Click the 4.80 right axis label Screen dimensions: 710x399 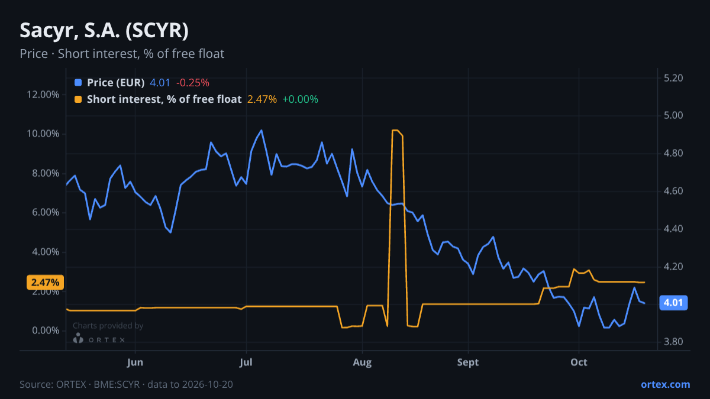coord(674,154)
